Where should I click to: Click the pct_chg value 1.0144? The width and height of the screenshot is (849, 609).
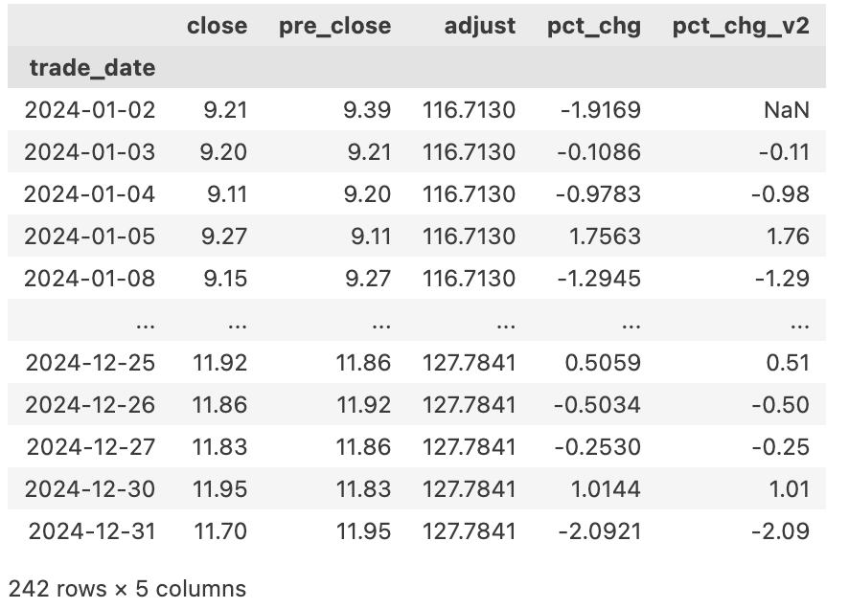[x=606, y=488]
